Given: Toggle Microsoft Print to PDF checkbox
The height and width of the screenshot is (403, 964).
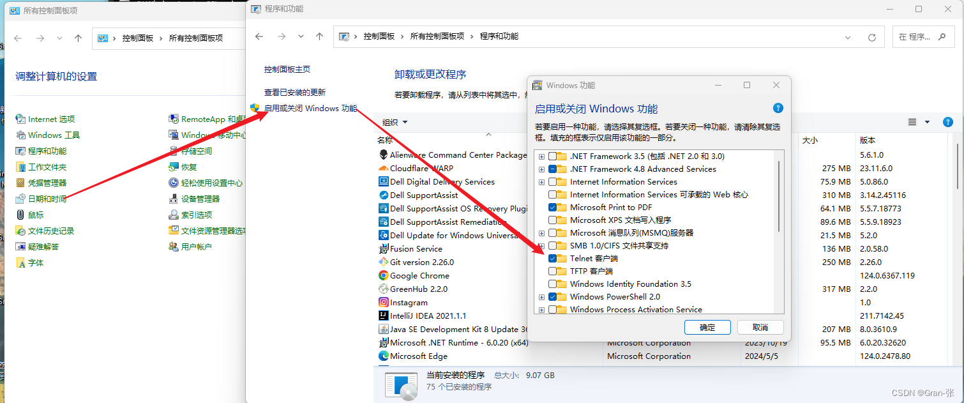Looking at the screenshot, I should (552, 207).
